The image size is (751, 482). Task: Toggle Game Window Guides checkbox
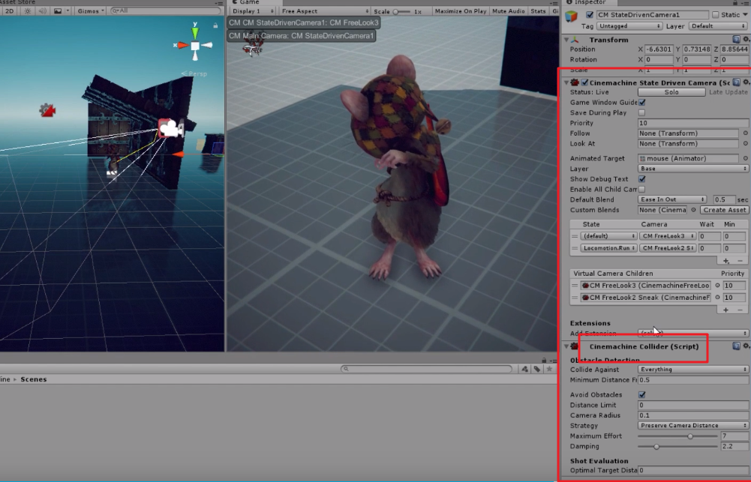(x=641, y=103)
